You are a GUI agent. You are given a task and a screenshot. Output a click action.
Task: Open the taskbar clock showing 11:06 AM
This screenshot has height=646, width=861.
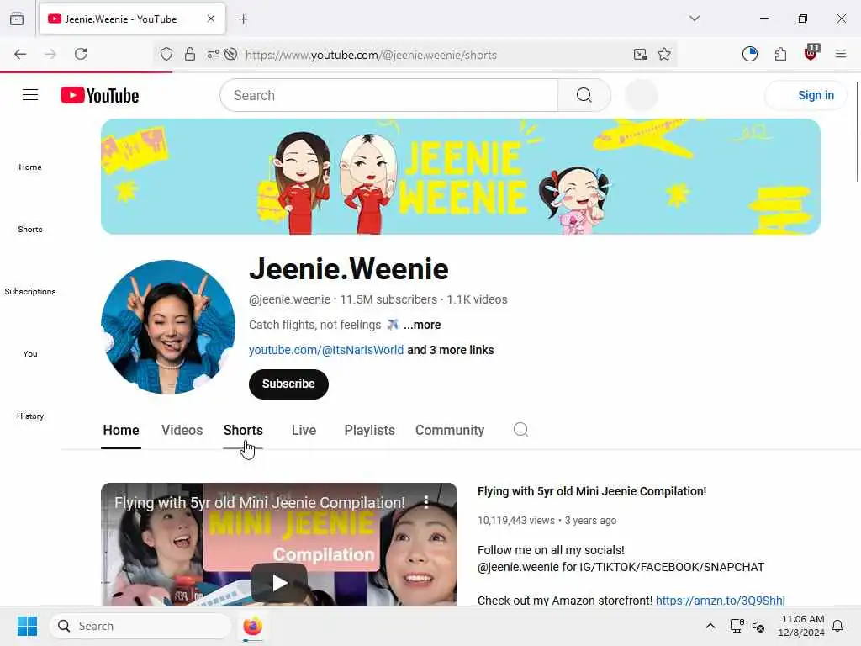[801, 626]
